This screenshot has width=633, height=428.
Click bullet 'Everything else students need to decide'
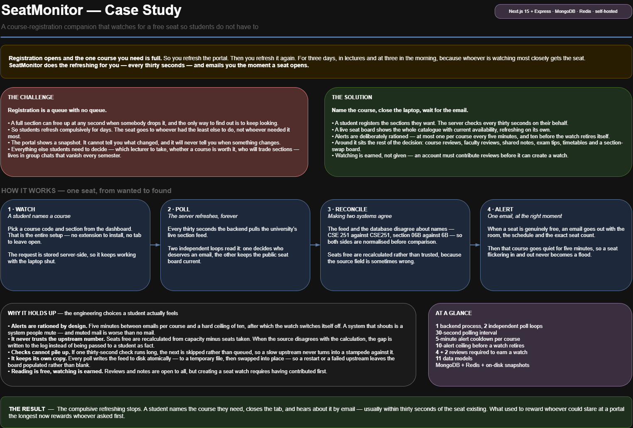pos(153,152)
